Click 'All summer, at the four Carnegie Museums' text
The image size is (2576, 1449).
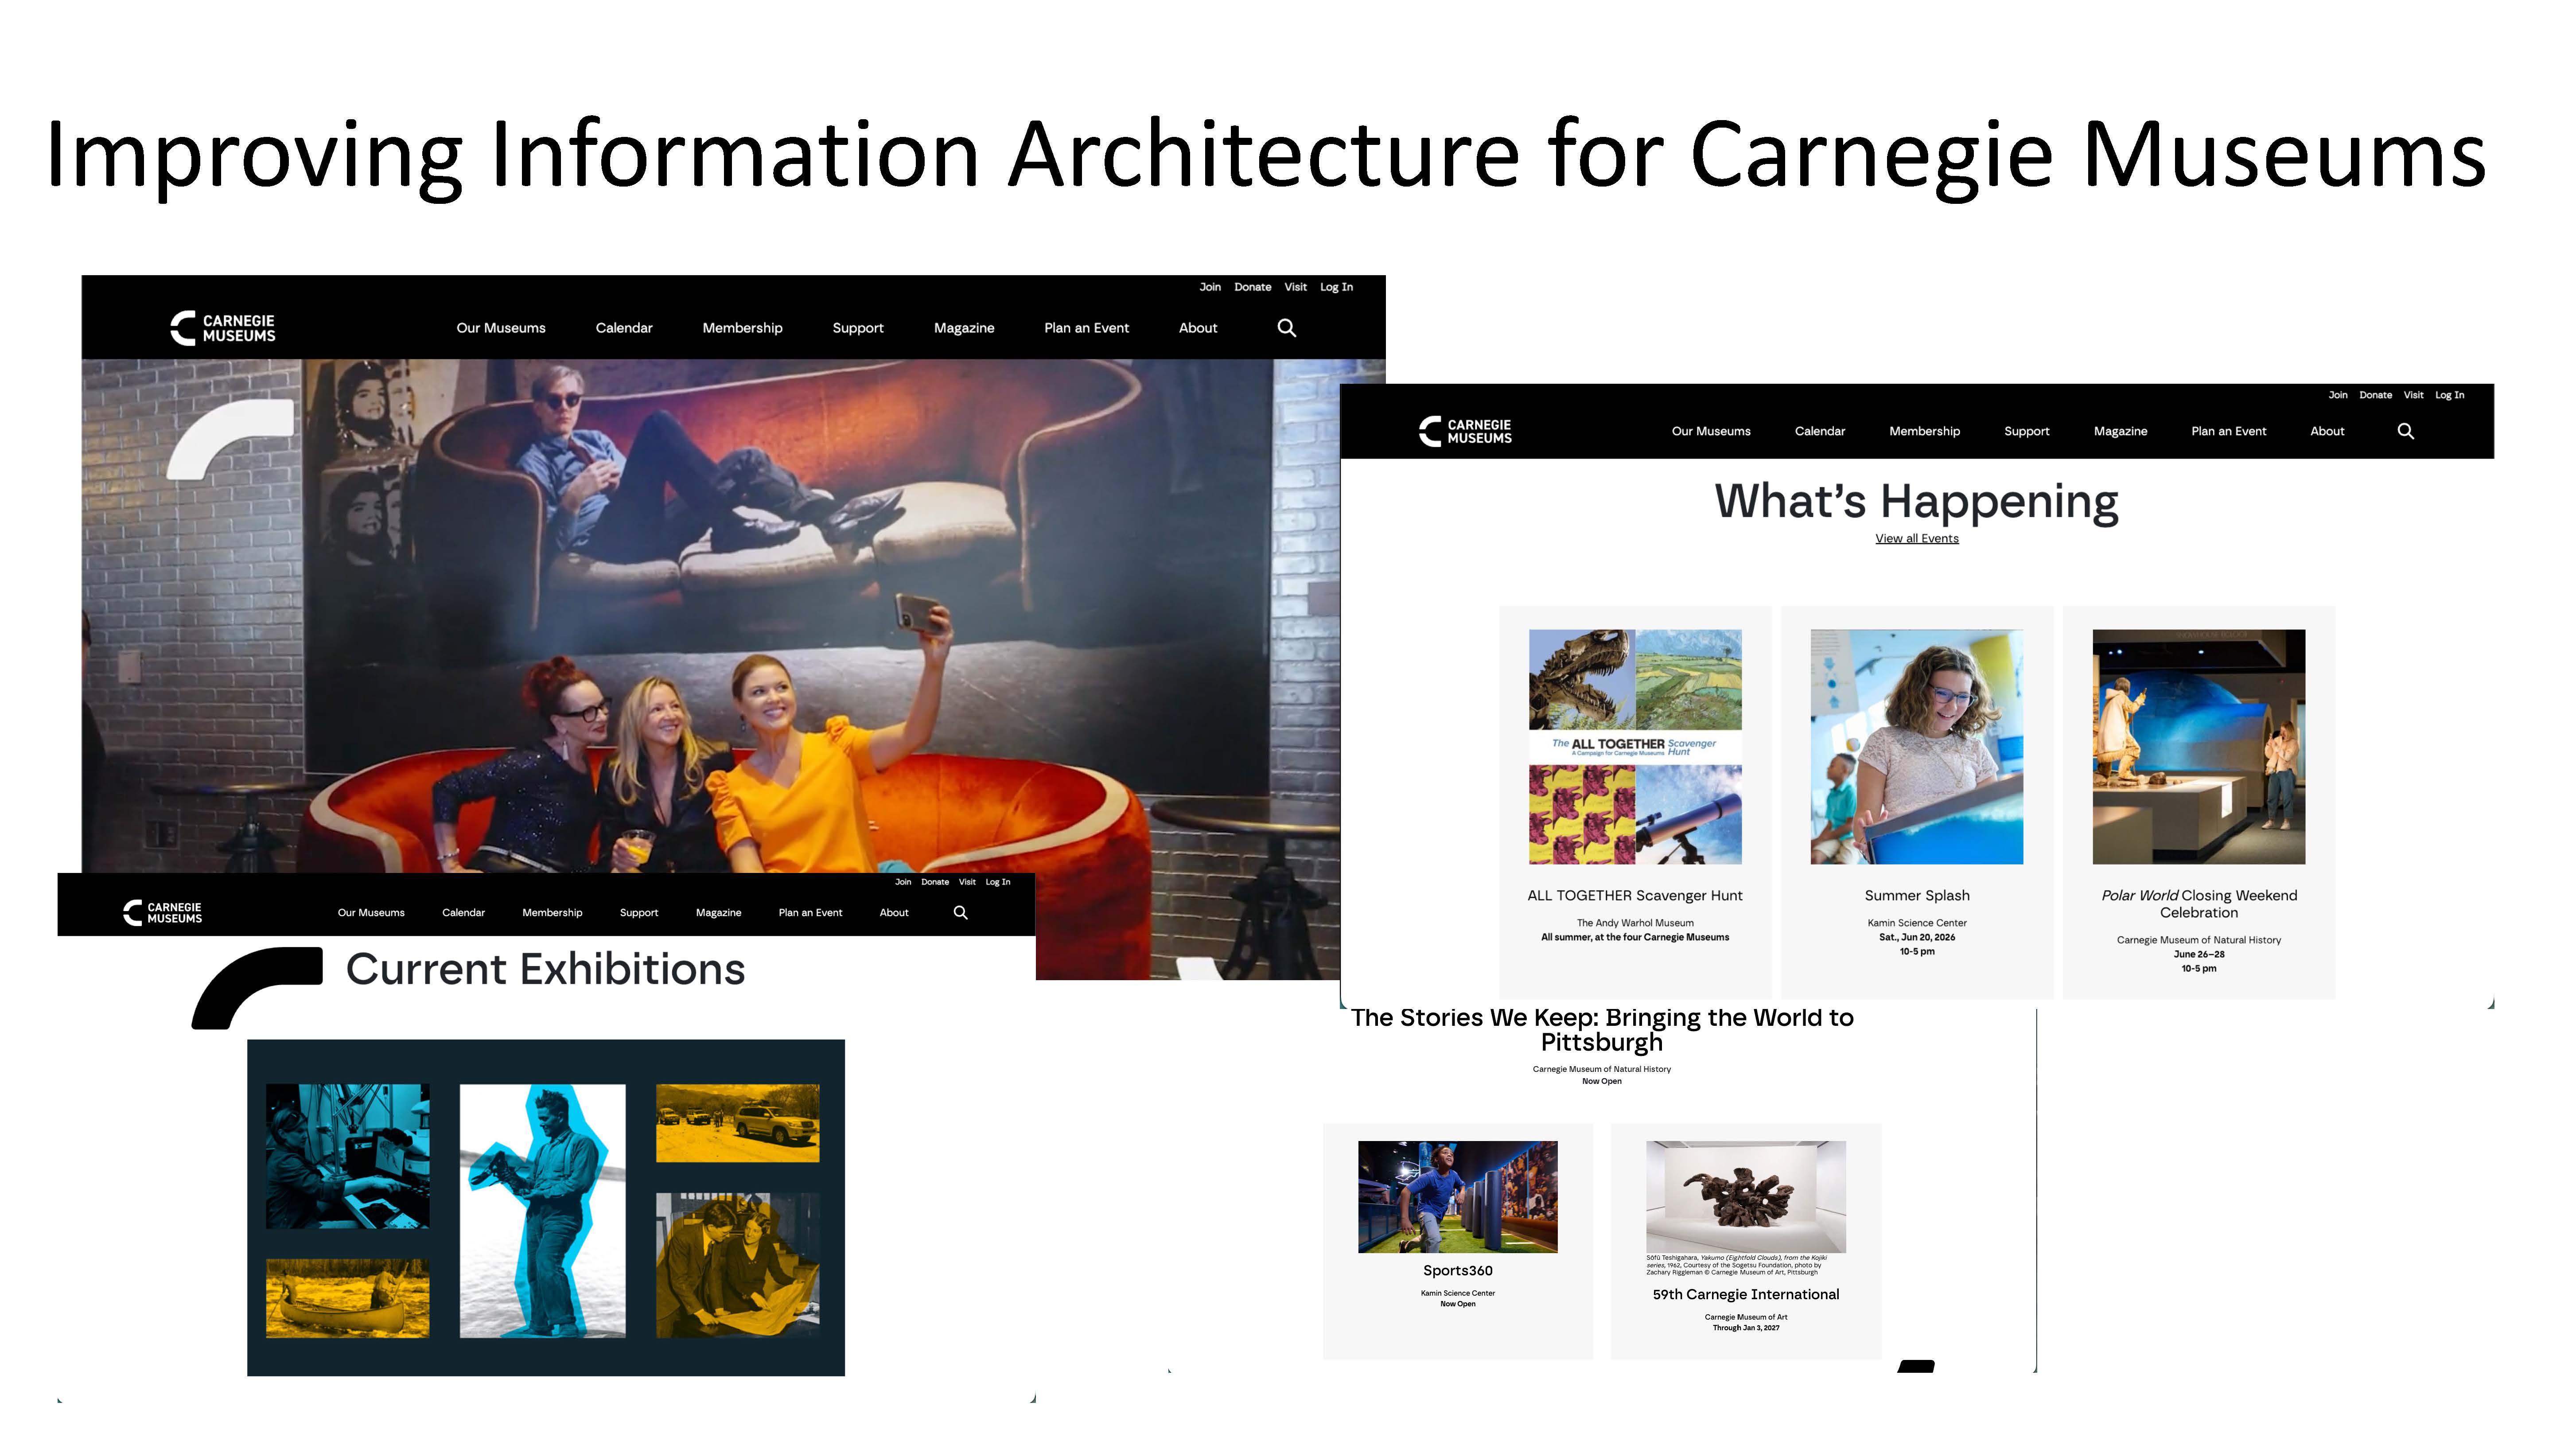(x=1635, y=937)
